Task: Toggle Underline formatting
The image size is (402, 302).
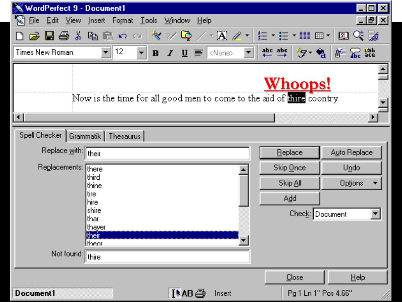Action: coord(185,53)
